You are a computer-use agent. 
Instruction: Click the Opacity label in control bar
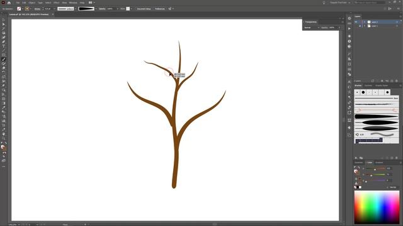click(102, 9)
